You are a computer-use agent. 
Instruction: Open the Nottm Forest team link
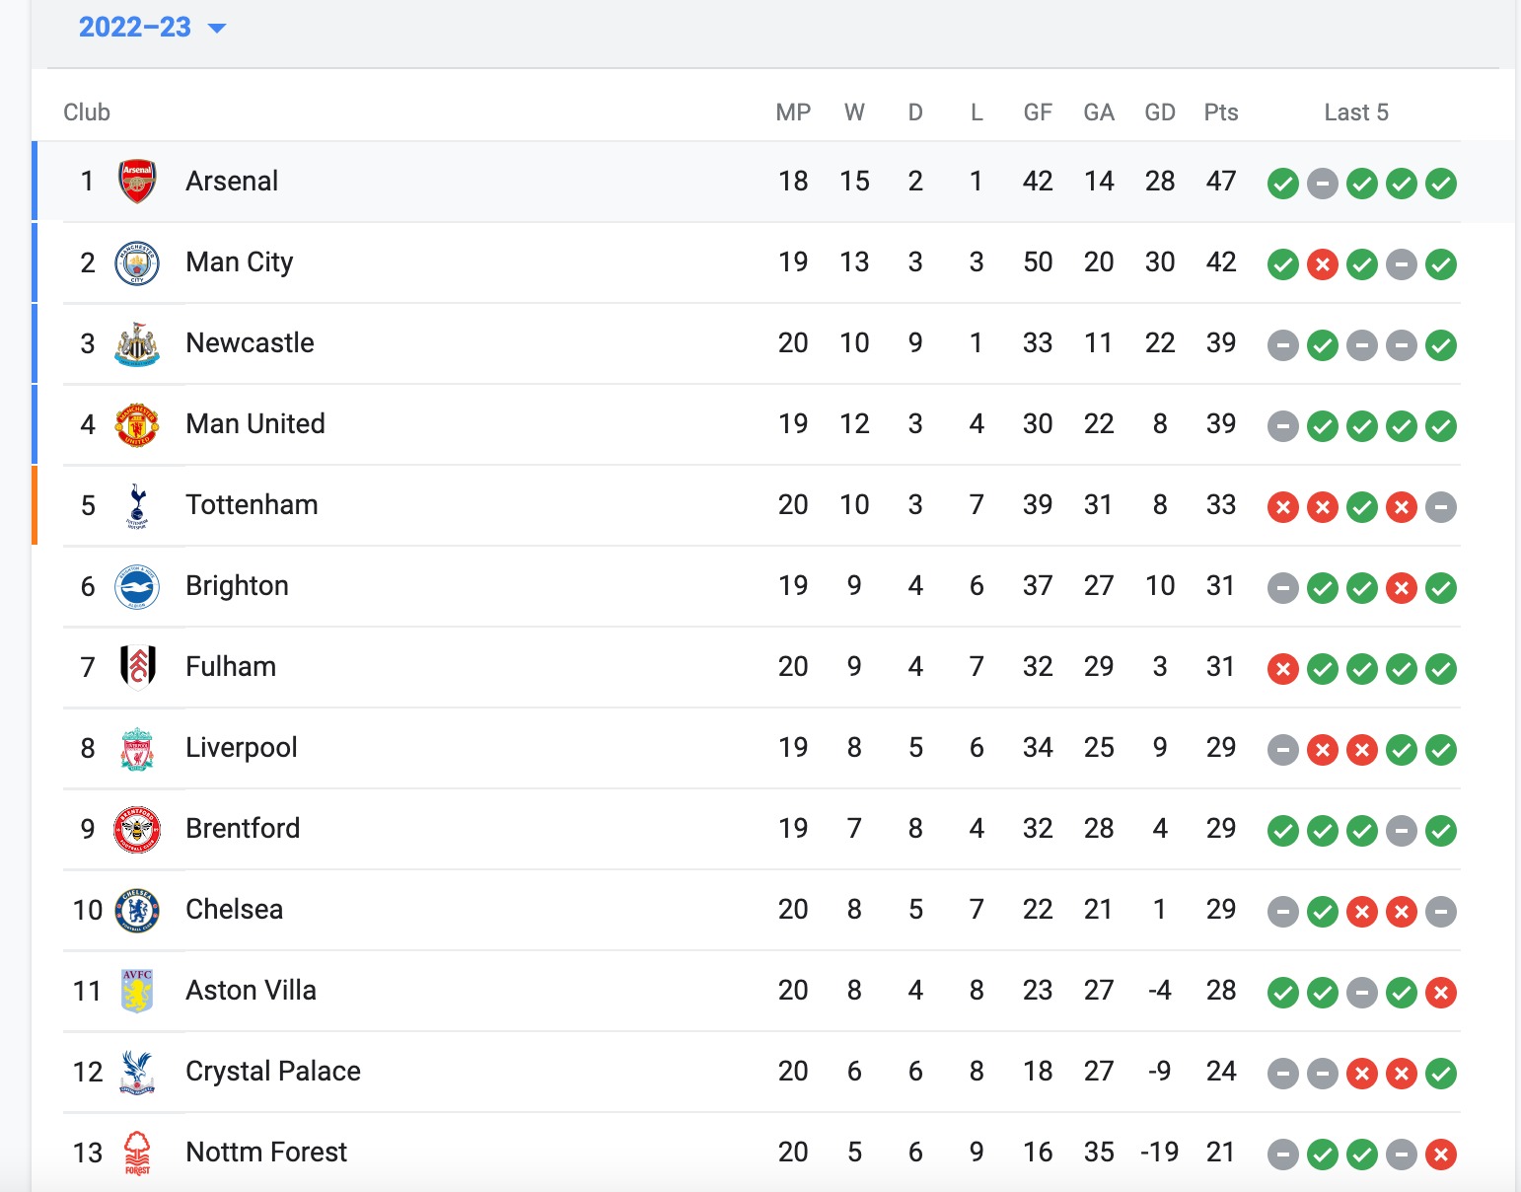coord(266,1153)
